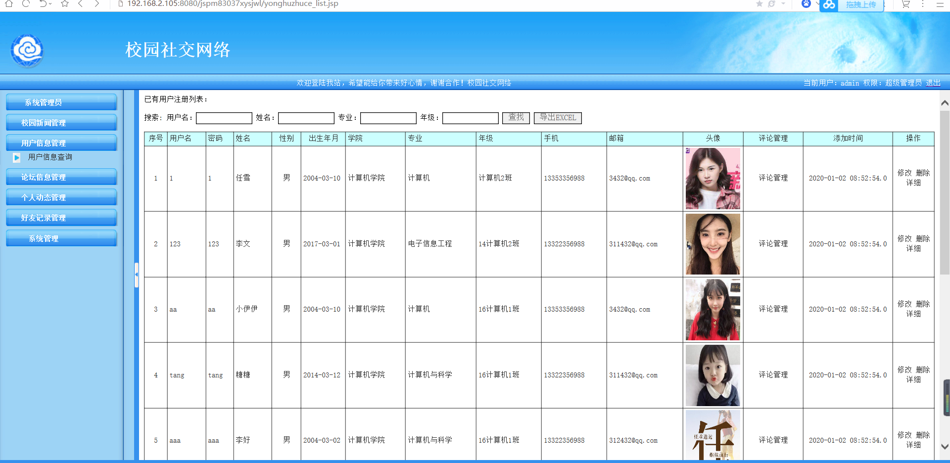Open dropdown arrow next to undo icon
This screenshot has width=950, height=463.
pyautogui.click(x=50, y=4)
